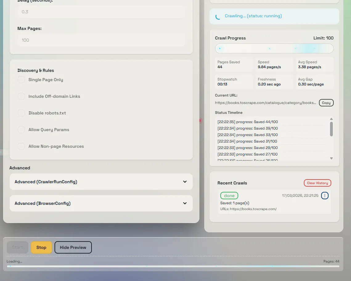351x281 pixels.
Task: Enable Disable robots.txt option
Action: coord(21,113)
